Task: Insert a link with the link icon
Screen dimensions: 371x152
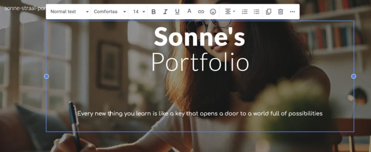Action: [201, 12]
